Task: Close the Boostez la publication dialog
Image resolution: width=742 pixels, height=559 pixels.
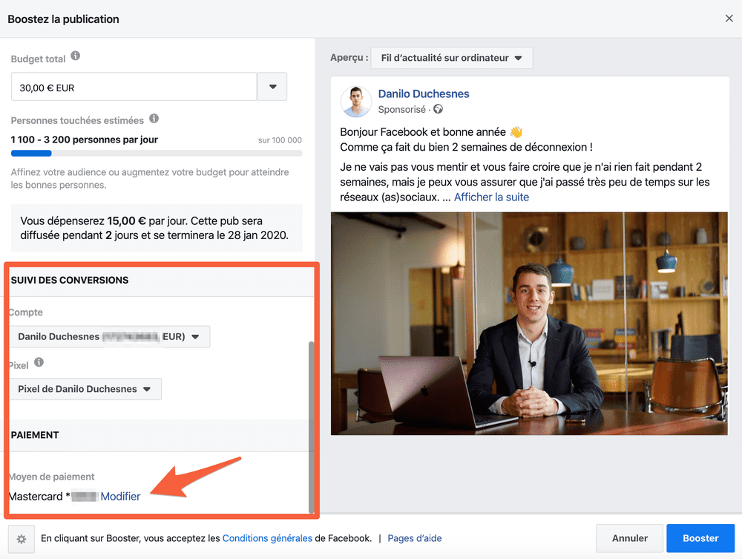Action: (x=729, y=18)
